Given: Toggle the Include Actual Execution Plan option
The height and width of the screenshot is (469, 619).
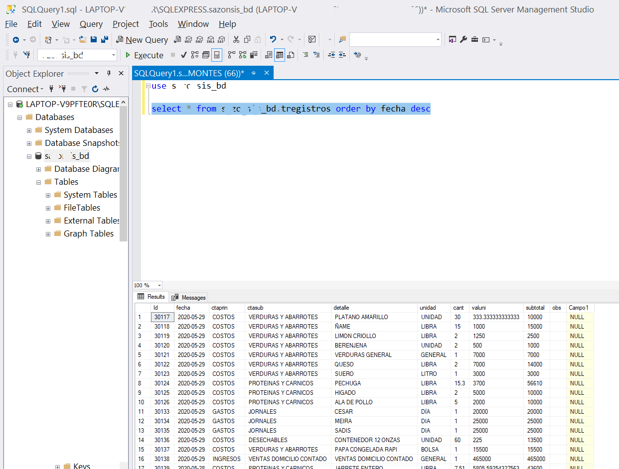Looking at the screenshot, I should tap(244, 55).
